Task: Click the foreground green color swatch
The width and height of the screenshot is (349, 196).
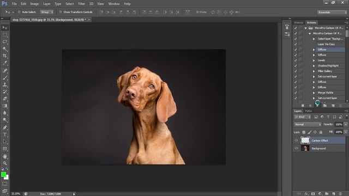Action: click(x=3, y=174)
